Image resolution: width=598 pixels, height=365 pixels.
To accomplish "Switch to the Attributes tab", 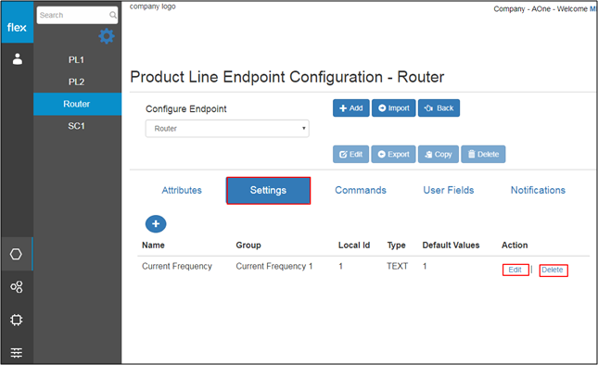I will point(182,190).
